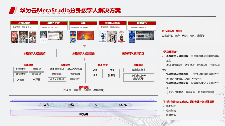Screen dimensions: 225x126
Task: Select the 实时交互驱动 box
Action: pos(57,79)
